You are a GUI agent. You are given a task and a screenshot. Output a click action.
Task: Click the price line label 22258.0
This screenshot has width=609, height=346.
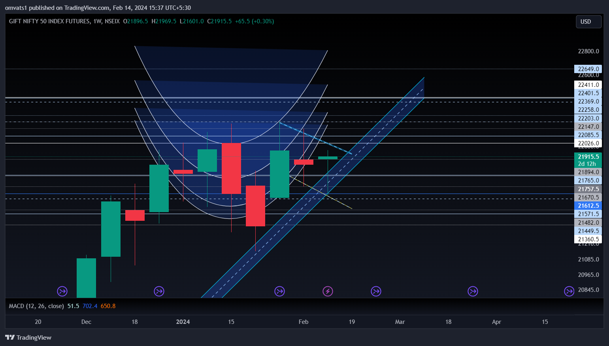(x=588, y=110)
